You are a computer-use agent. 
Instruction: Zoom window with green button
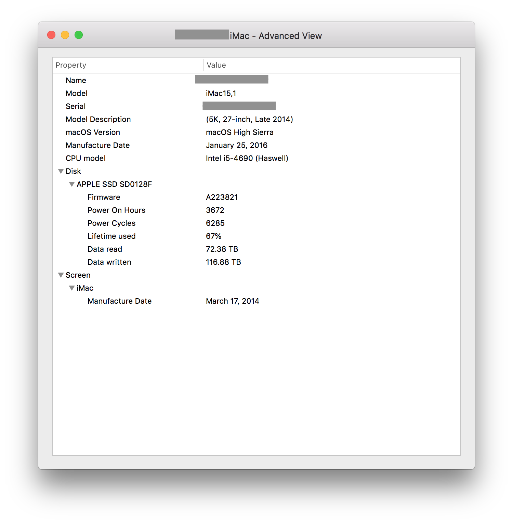pos(79,35)
